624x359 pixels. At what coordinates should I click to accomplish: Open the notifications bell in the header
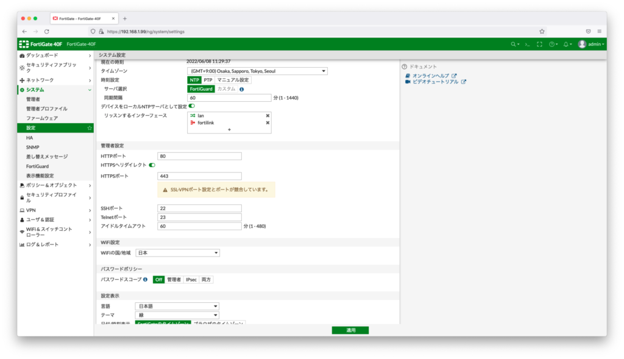(x=567, y=44)
